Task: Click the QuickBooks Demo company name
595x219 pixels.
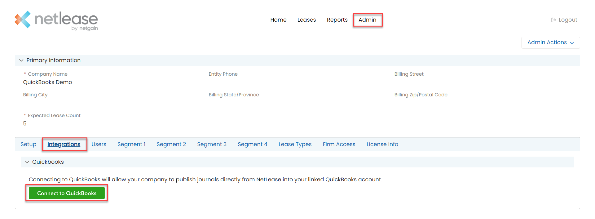Action: 47,82
